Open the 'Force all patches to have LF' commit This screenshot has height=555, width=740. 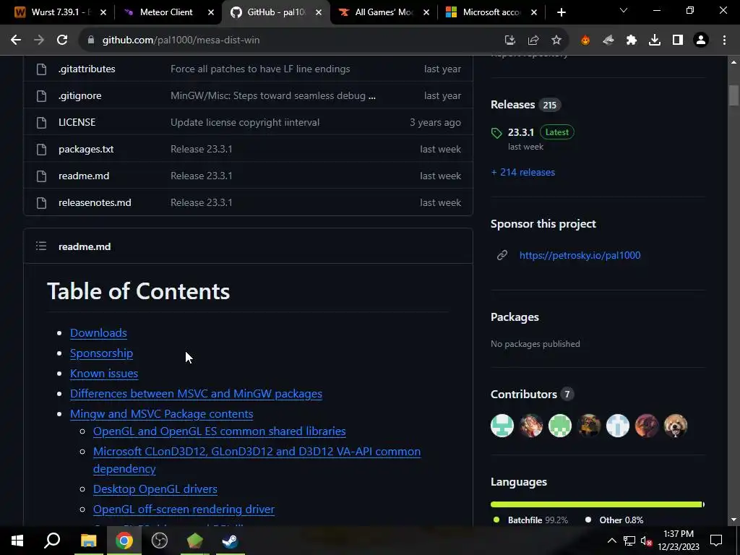[x=260, y=69]
